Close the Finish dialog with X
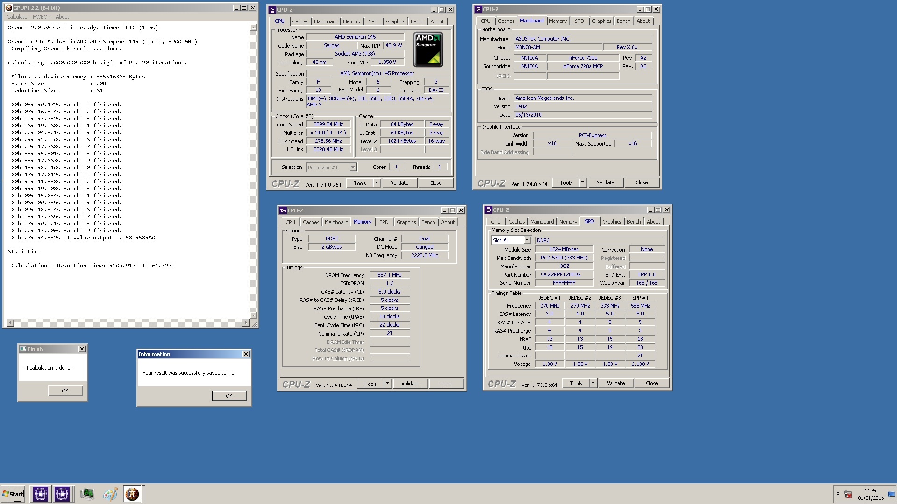 point(82,349)
